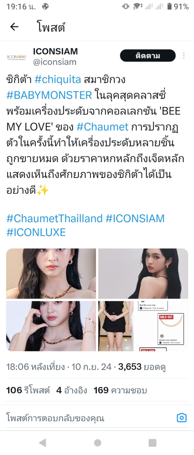The height and width of the screenshot is (455, 194).
Task: Open the sold out necklace image
Action: point(161,326)
